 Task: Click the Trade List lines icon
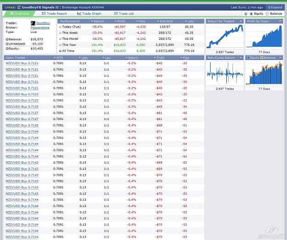(116, 13)
